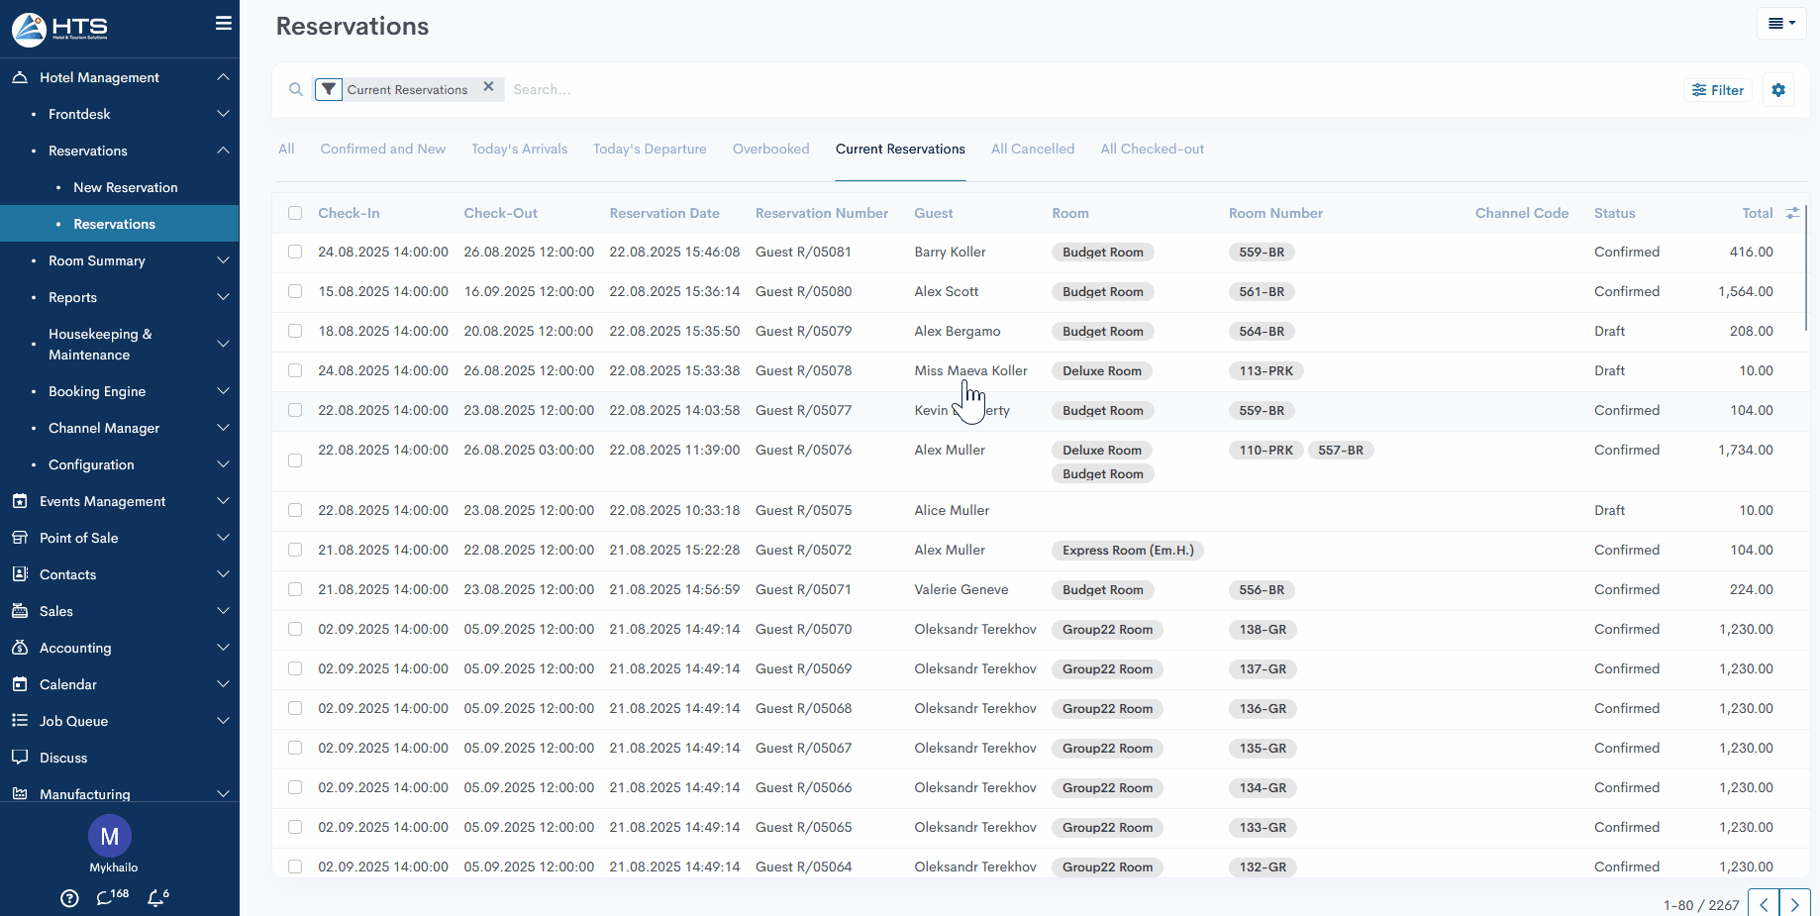
Task: Open New Reservation in sidebar
Action: tap(126, 187)
